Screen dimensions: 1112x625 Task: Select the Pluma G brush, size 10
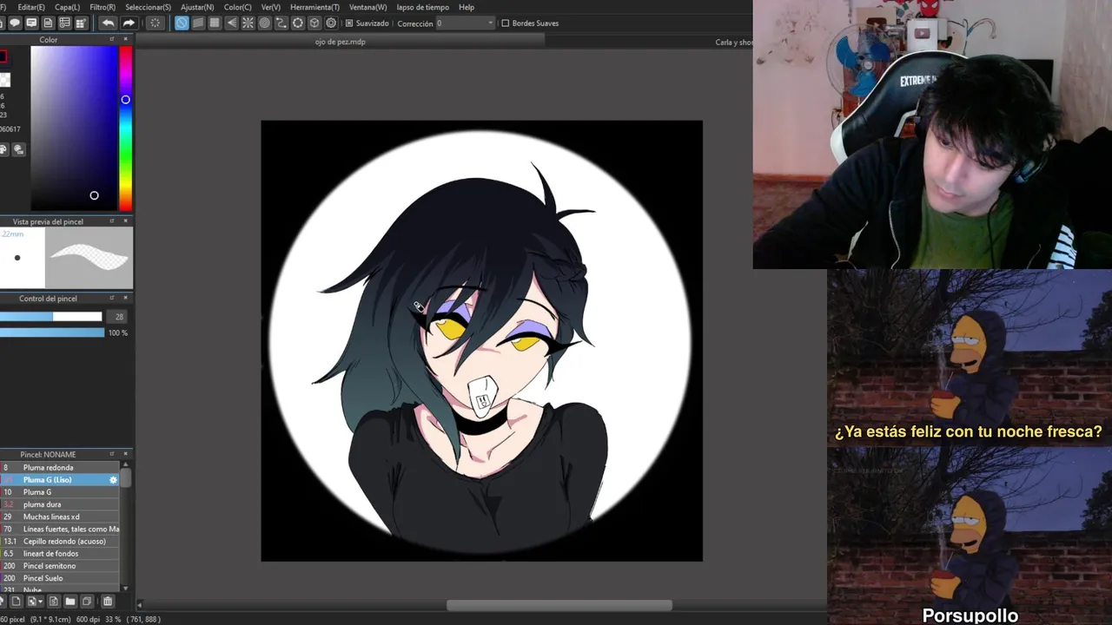coord(59,492)
